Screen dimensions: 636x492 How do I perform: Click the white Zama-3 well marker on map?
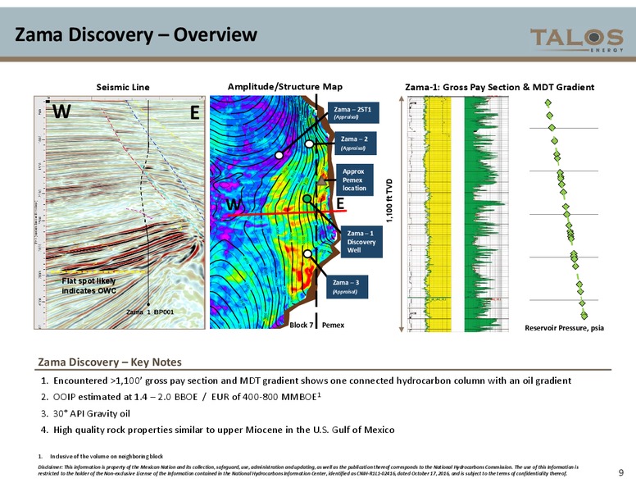coord(308,253)
